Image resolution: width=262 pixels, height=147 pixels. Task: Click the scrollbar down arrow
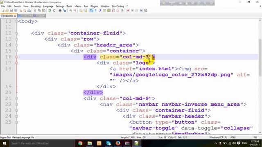[x=260, y=133]
